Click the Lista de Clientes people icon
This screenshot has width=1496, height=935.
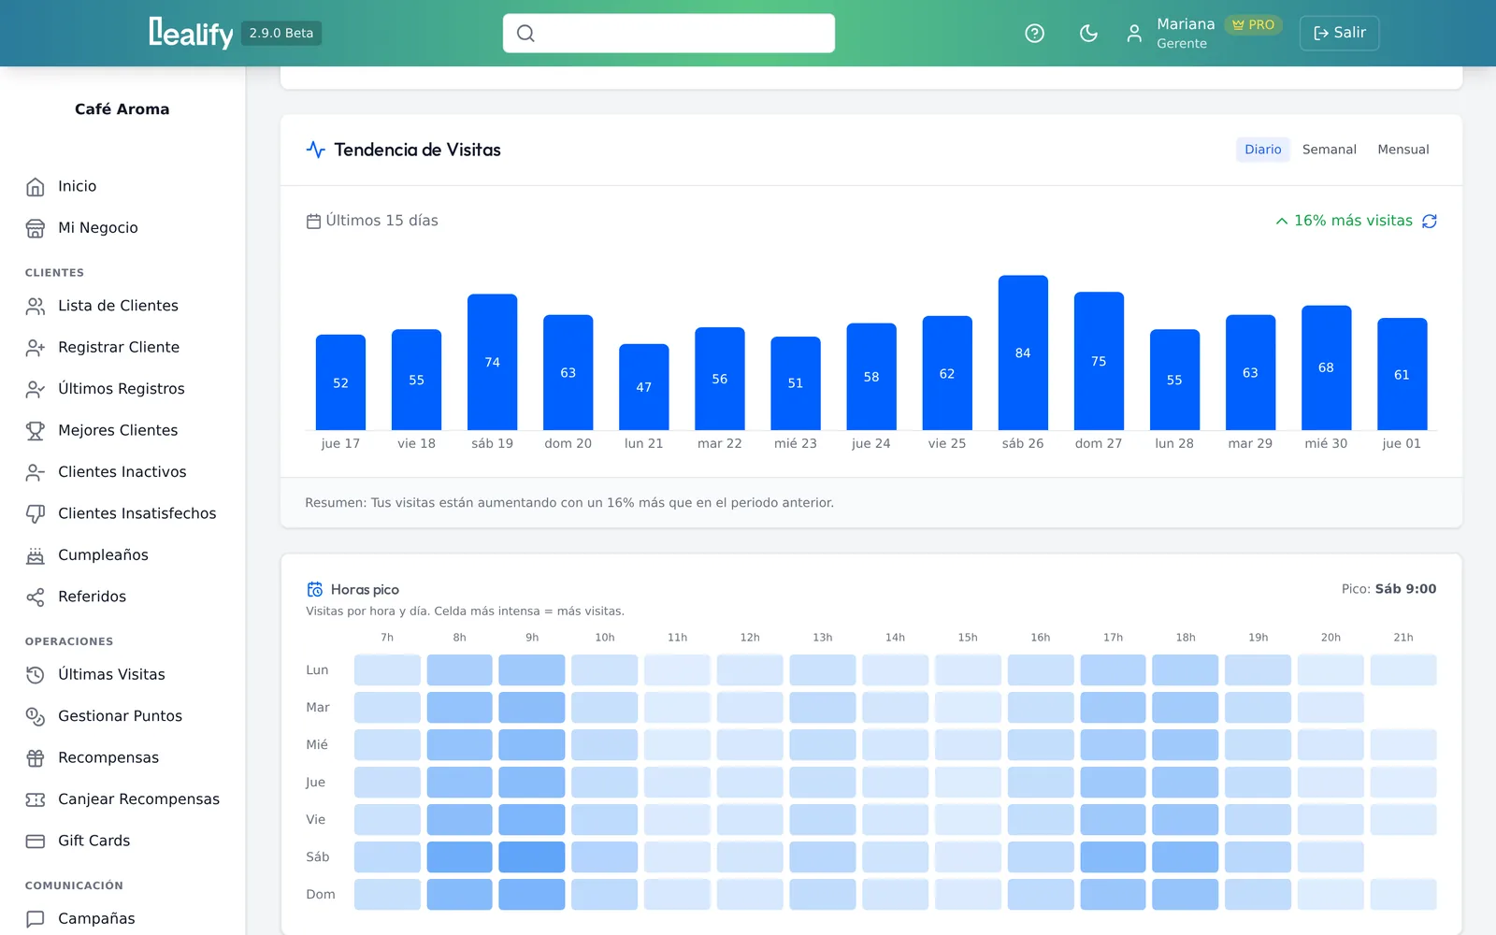click(36, 306)
